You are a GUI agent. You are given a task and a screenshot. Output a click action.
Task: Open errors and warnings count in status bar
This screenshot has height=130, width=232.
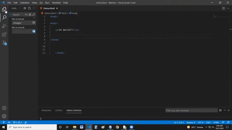pyautogui.click(x=17, y=122)
